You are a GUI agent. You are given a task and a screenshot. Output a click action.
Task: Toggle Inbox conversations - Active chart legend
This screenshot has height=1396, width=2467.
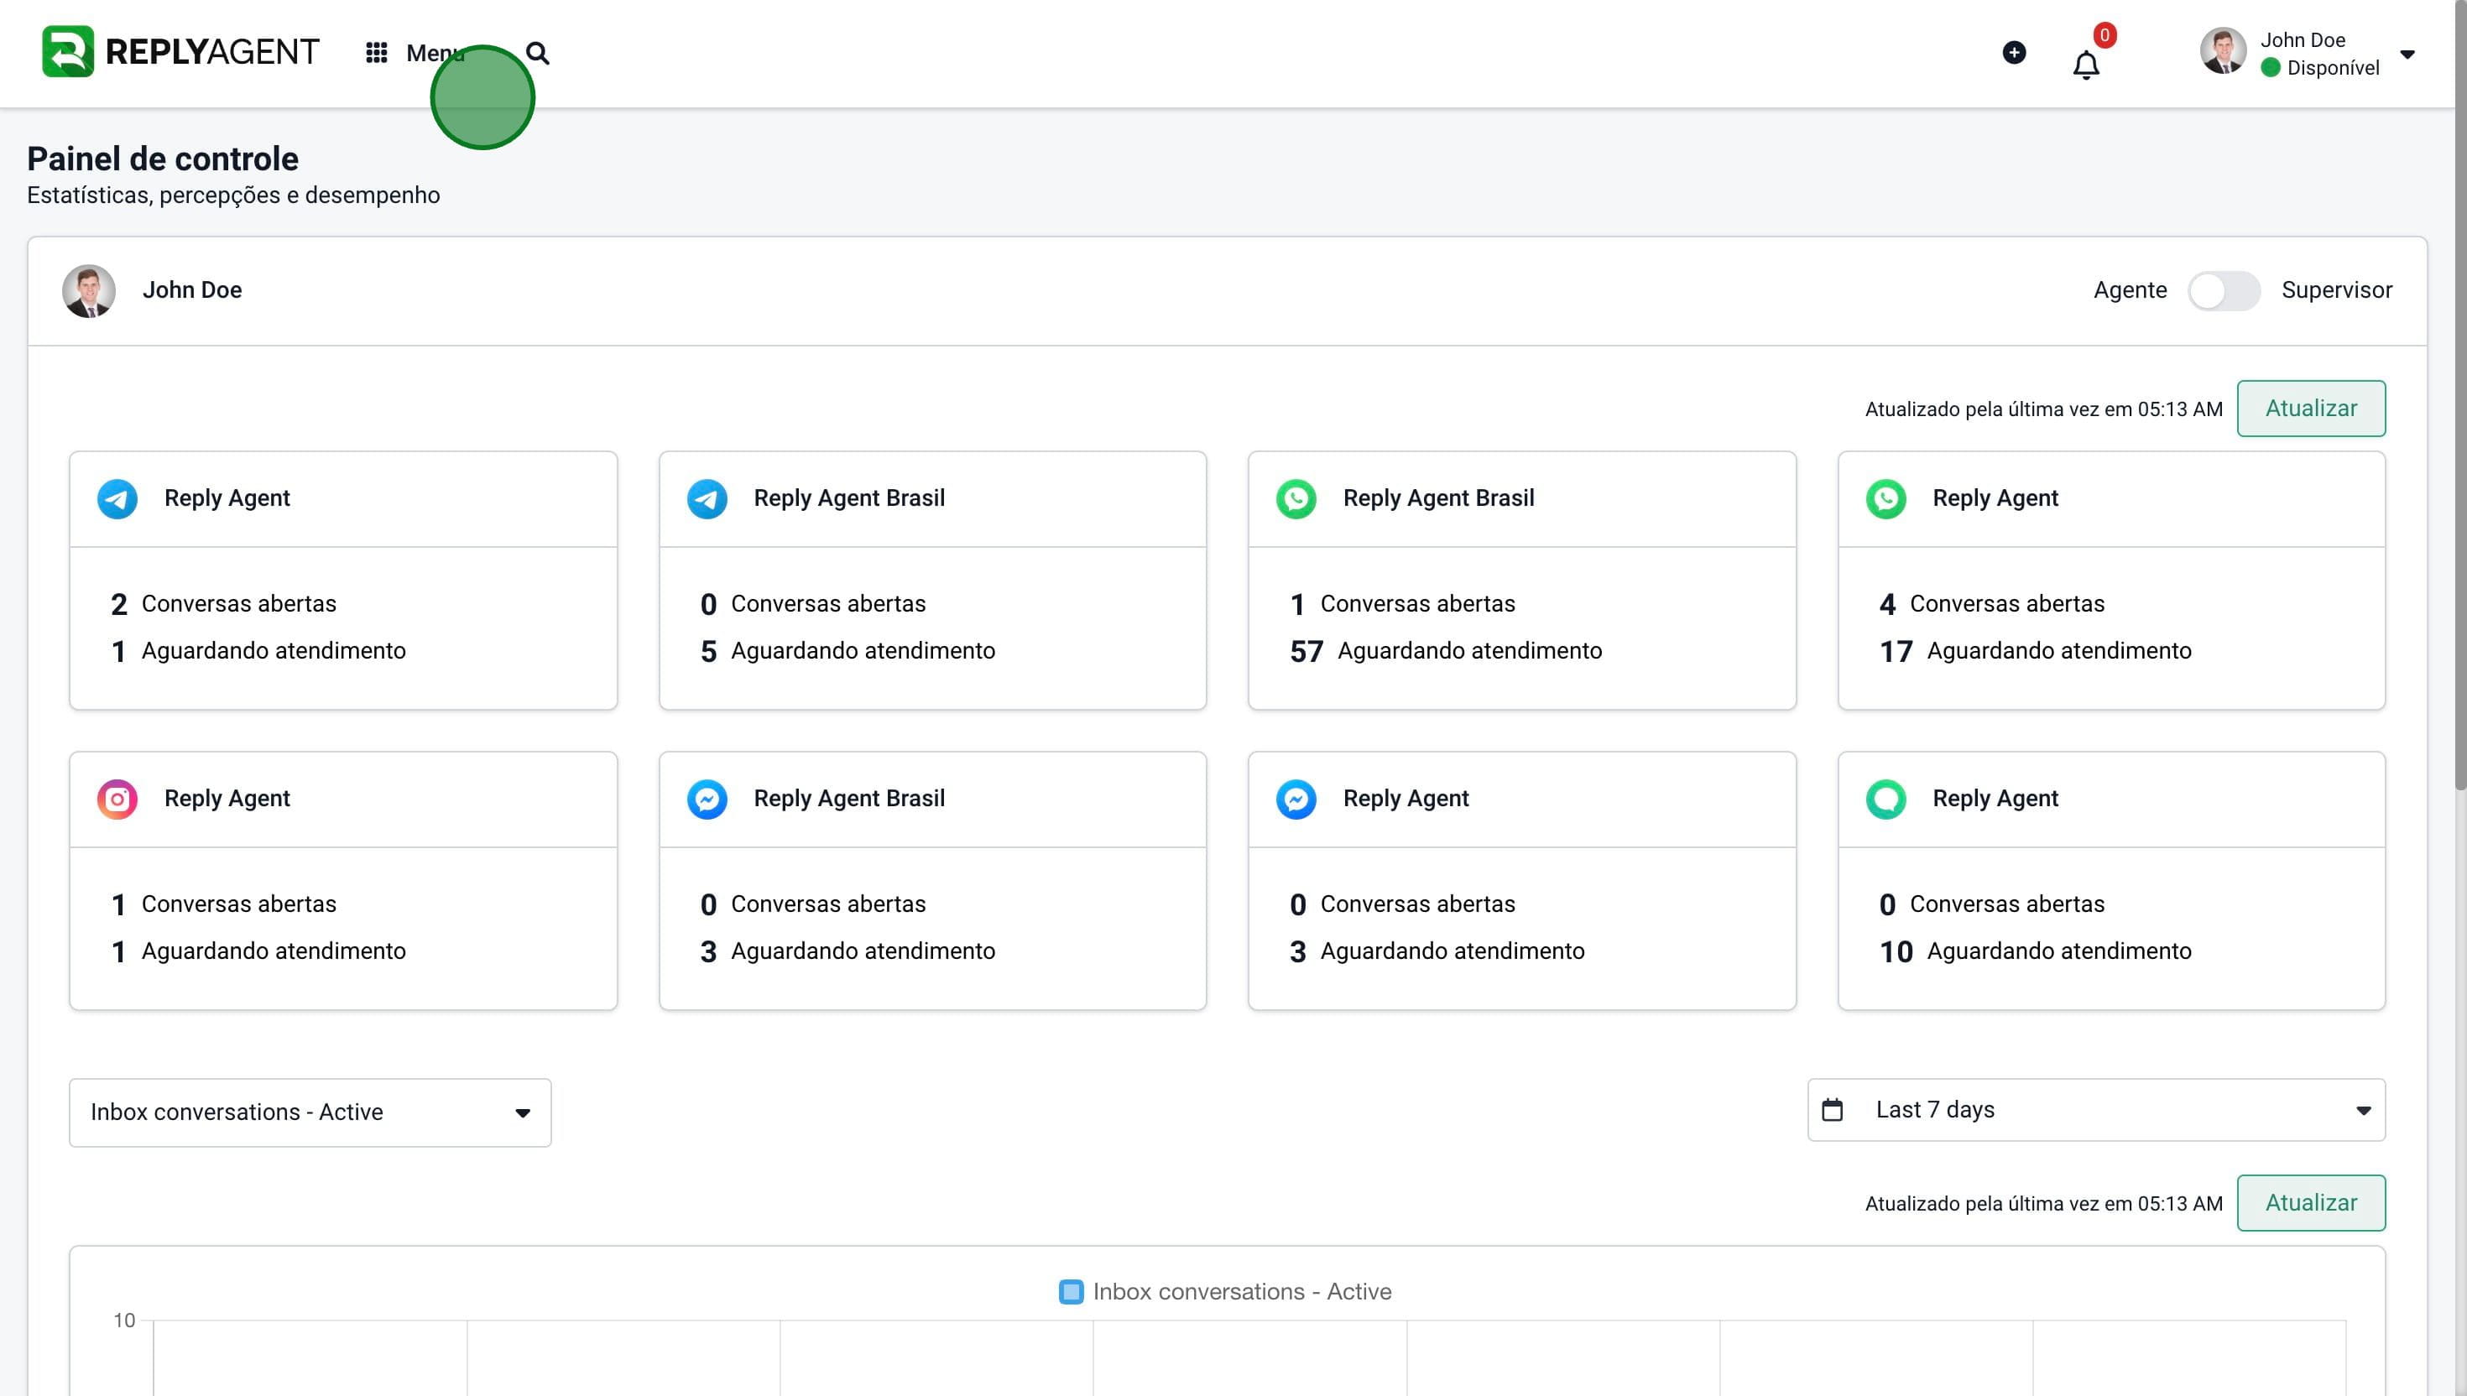(x=1224, y=1291)
